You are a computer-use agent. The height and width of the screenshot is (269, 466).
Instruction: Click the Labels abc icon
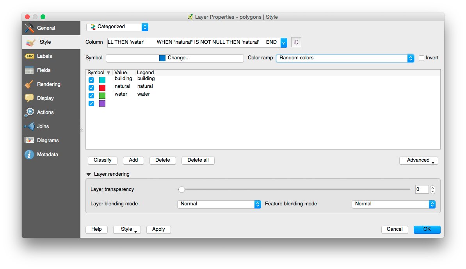(x=29, y=56)
